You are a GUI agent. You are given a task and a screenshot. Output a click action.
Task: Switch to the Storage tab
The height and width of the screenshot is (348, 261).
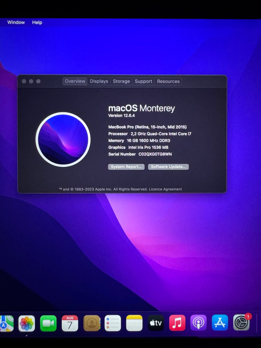pyautogui.click(x=121, y=81)
